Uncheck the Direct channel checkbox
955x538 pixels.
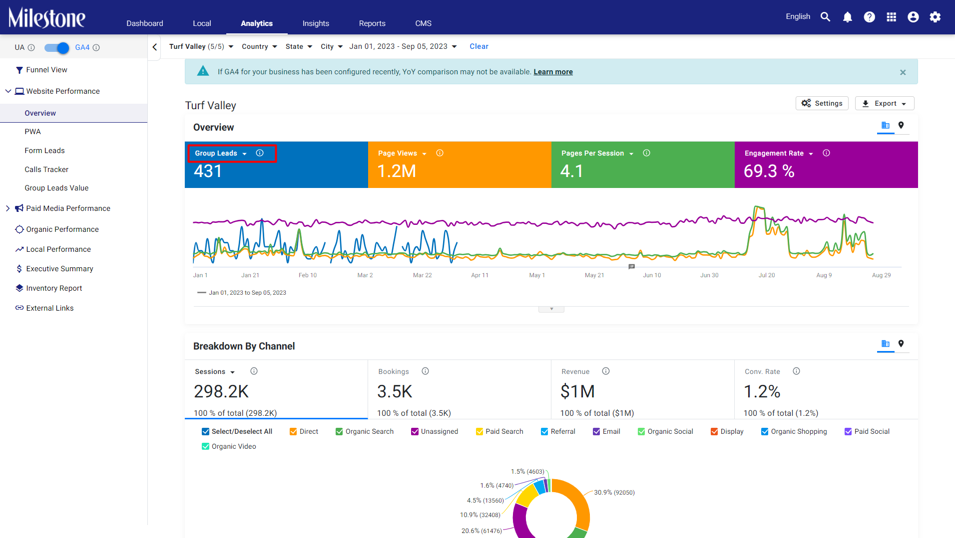(x=294, y=432)
